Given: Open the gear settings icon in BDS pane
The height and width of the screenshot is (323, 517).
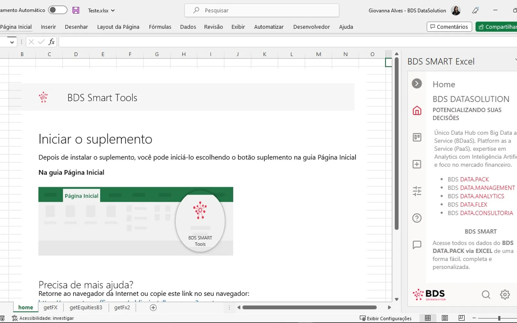Looking at the screenshot, I should [x=505, y=294].
